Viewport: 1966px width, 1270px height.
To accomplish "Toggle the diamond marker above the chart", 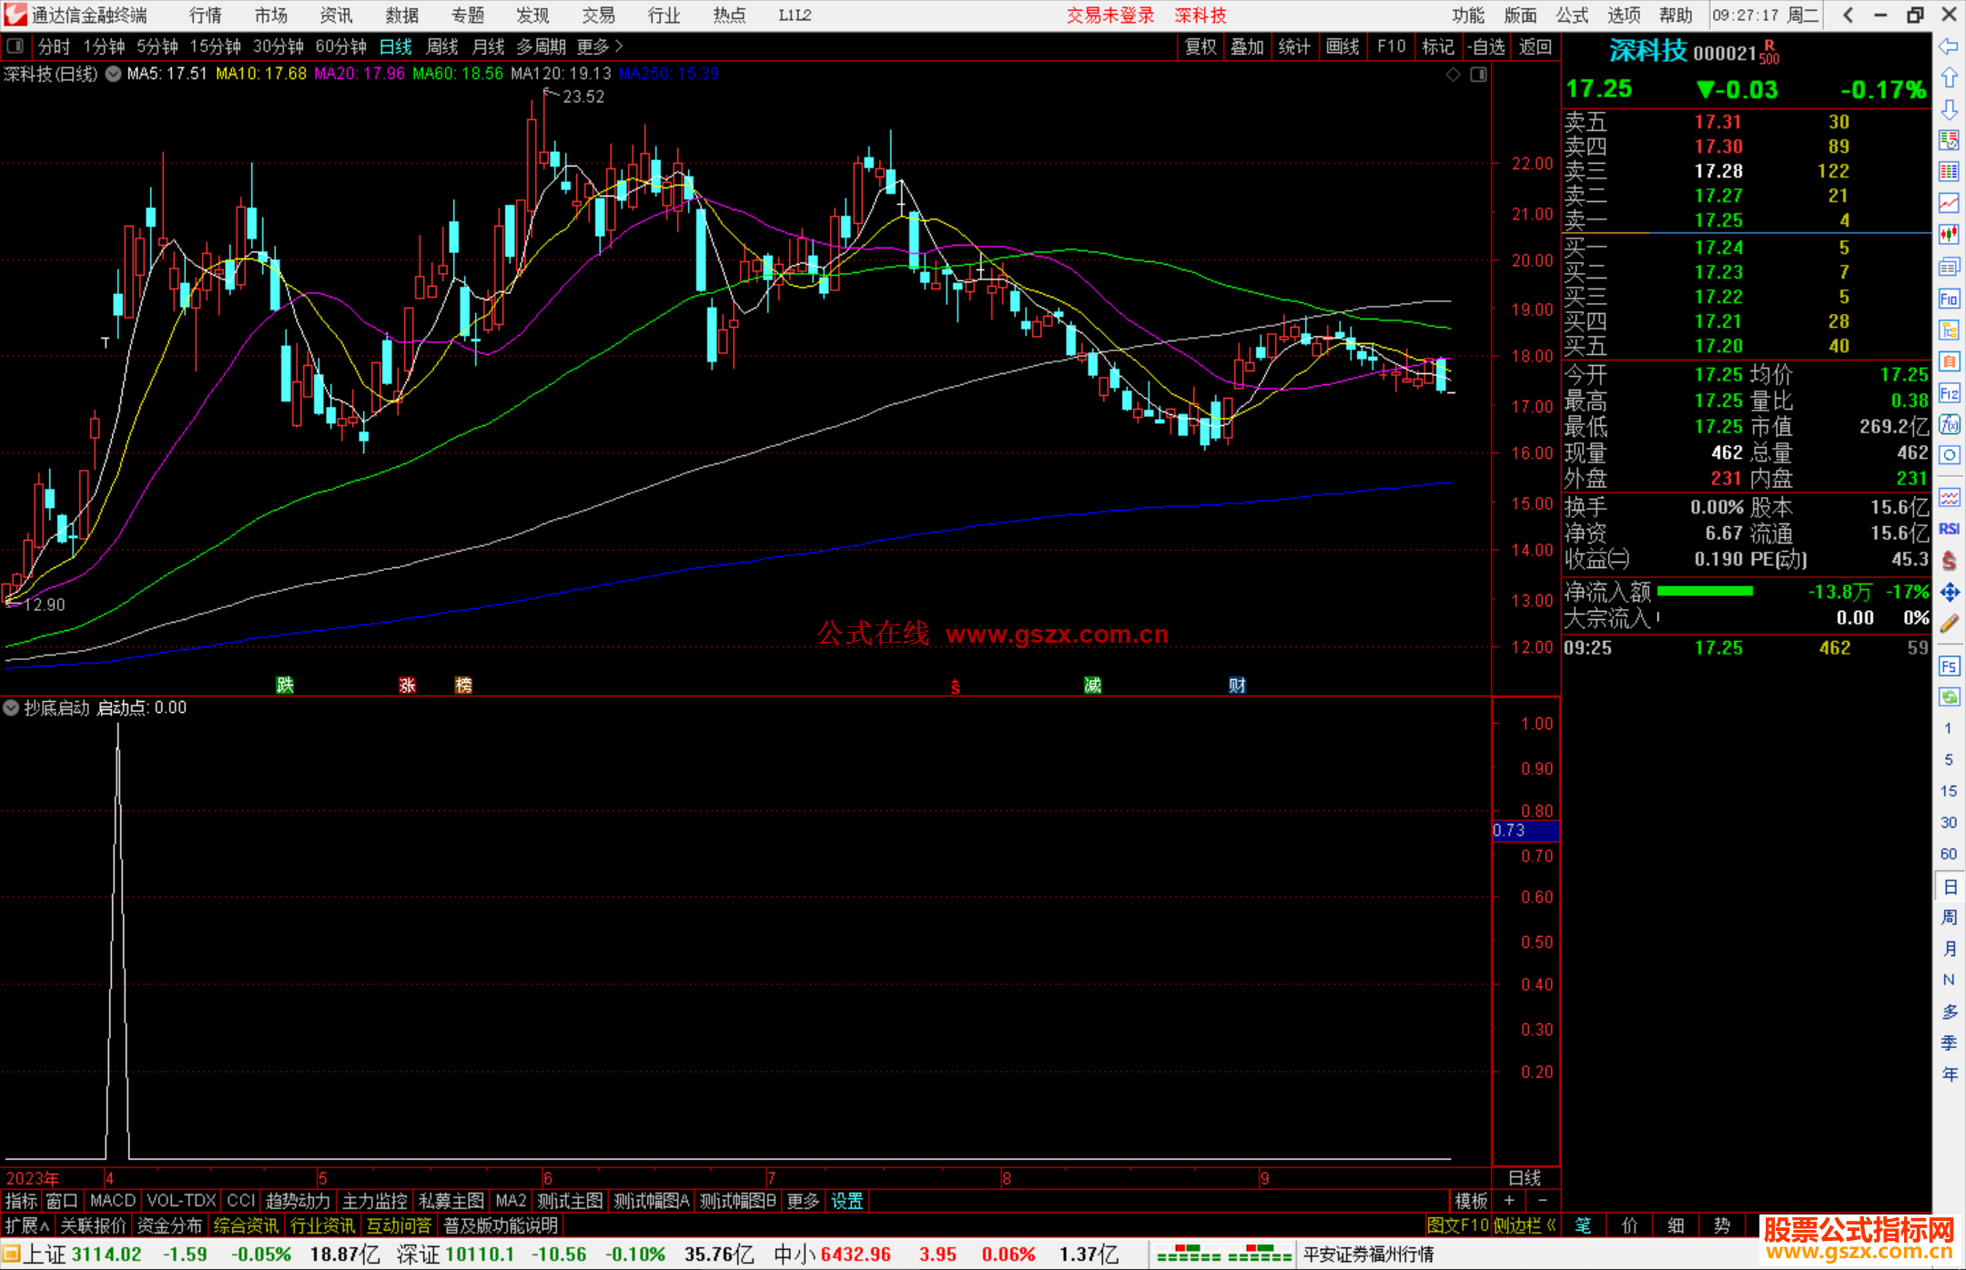I will (1454, 74).
